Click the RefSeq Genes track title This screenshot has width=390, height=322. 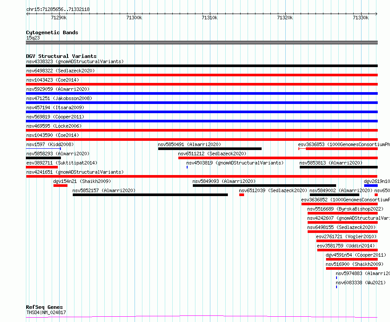[x=45, y=307]
